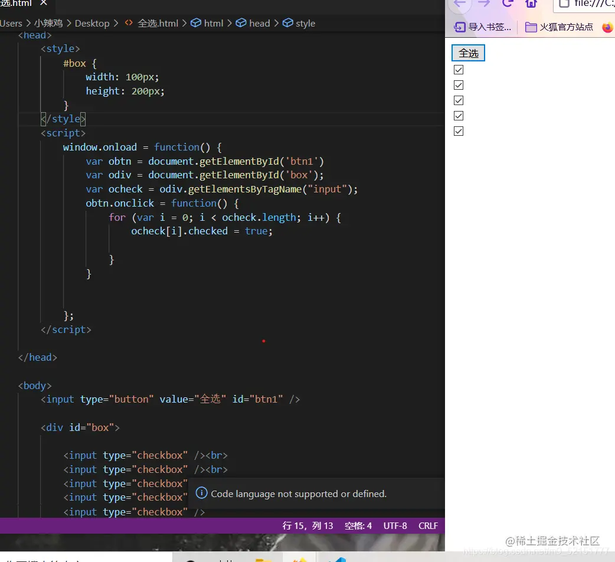Viewport: 615px width, 562px height.
Task: Change line endings via CRLF status item
Action: (428, 525)
